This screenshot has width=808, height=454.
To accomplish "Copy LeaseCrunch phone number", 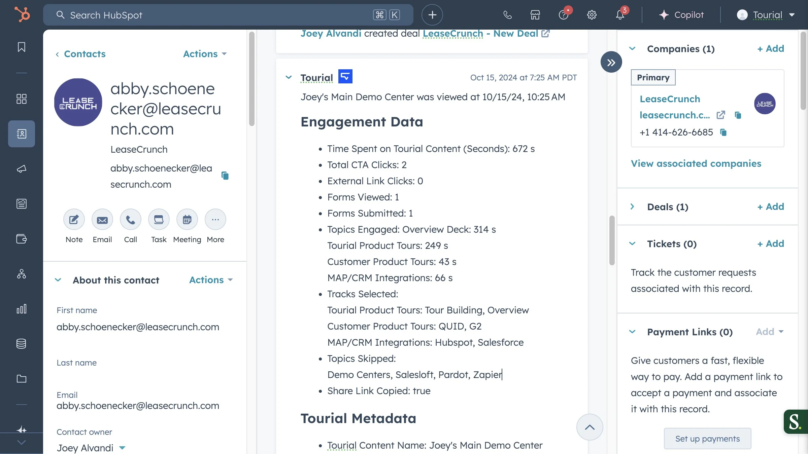I will 723,132.
